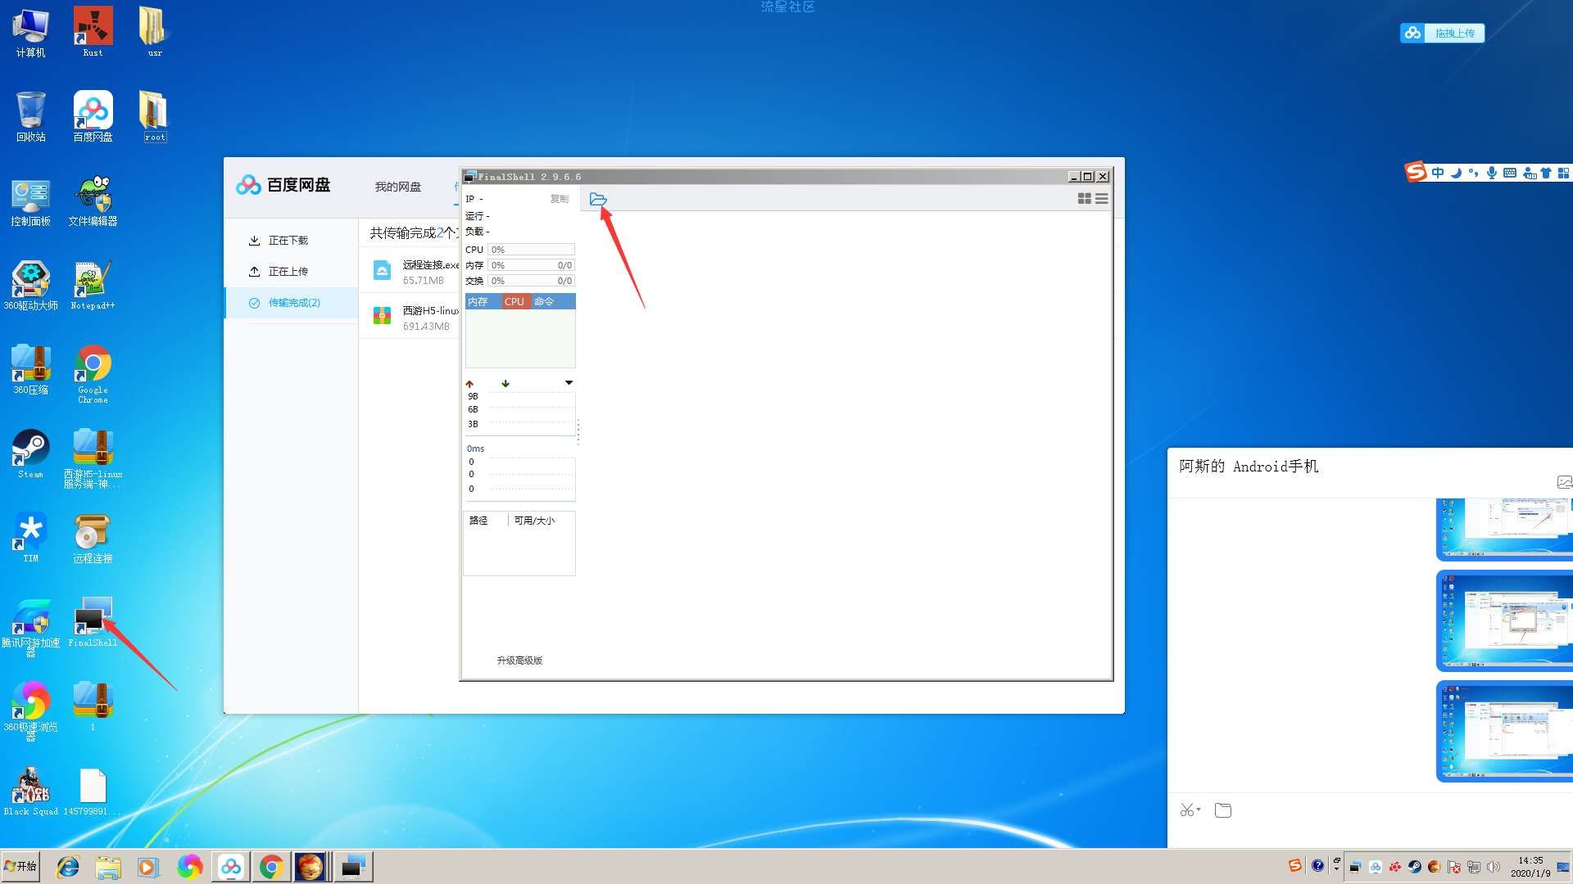This screenshot has height=884, width=1573.
Task: Click the Sogou input method S logo
Action: click(x=1416, y=172)
